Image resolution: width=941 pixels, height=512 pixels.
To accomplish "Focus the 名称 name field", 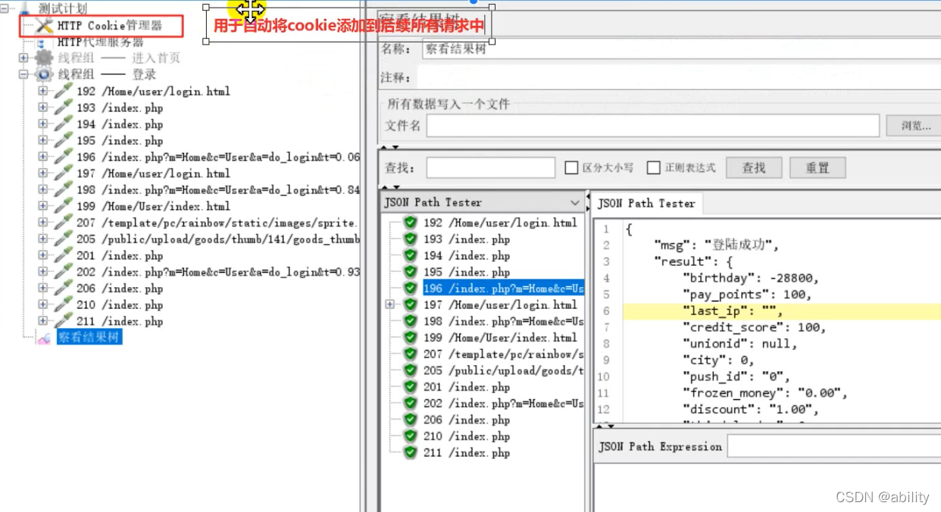I will tap(682, 49).
